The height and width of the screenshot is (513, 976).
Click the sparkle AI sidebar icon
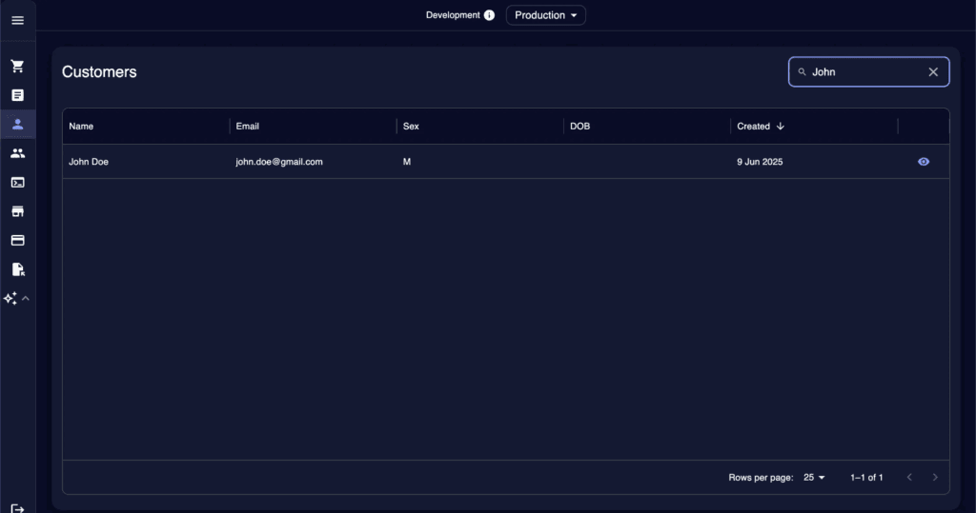tap(10, 299)
